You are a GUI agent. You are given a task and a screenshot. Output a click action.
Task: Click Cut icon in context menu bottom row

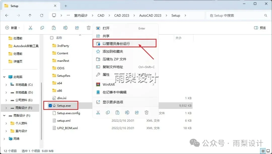(x=98, y=113)
